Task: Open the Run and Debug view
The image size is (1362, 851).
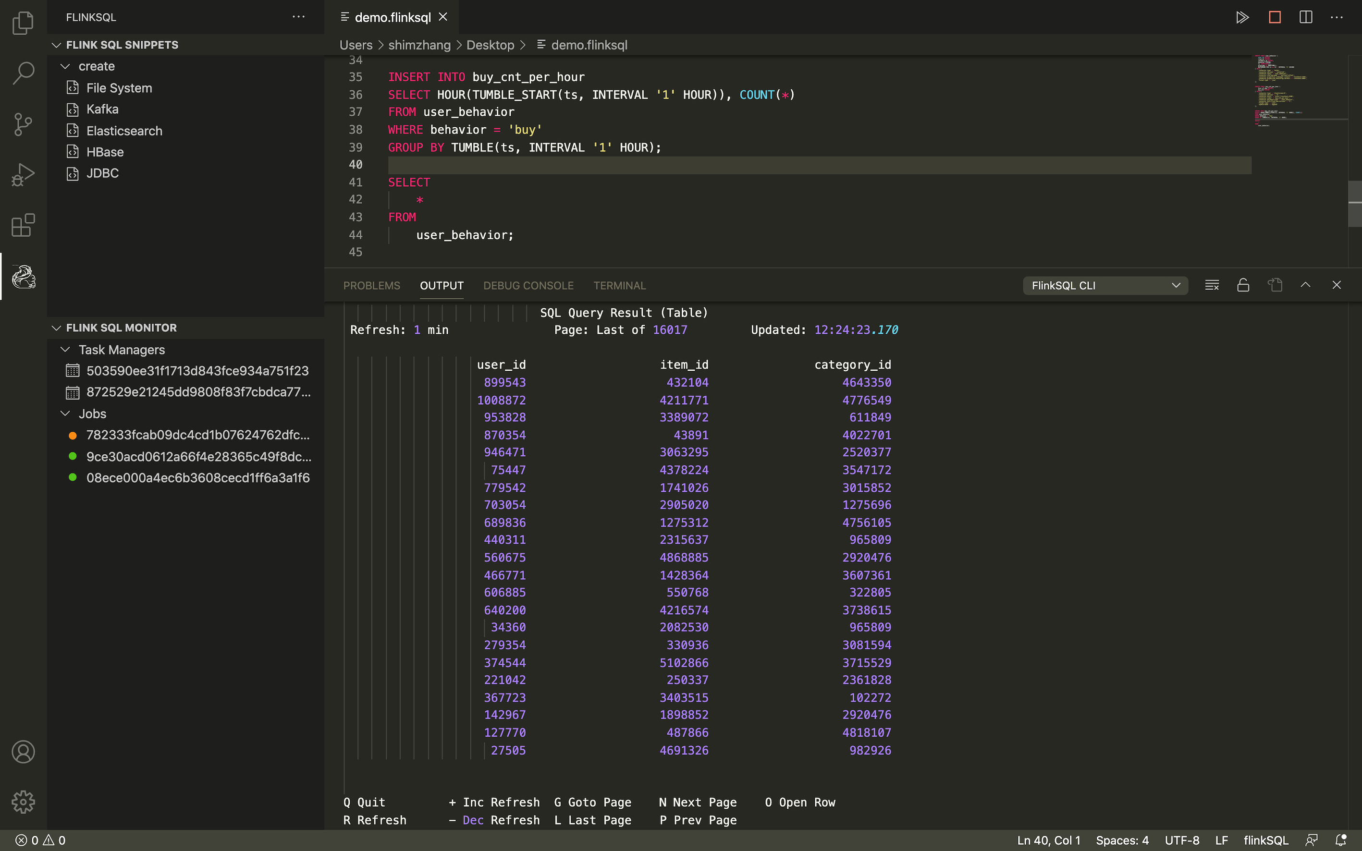Action: [x=23, y=174]
